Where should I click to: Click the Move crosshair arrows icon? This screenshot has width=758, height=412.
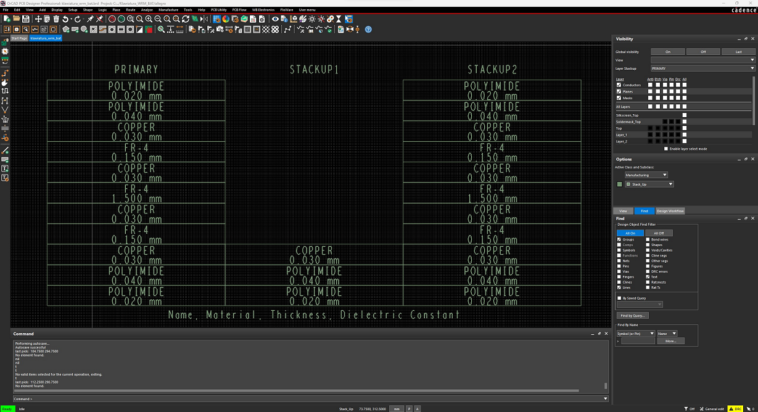[x=38, y=19]
